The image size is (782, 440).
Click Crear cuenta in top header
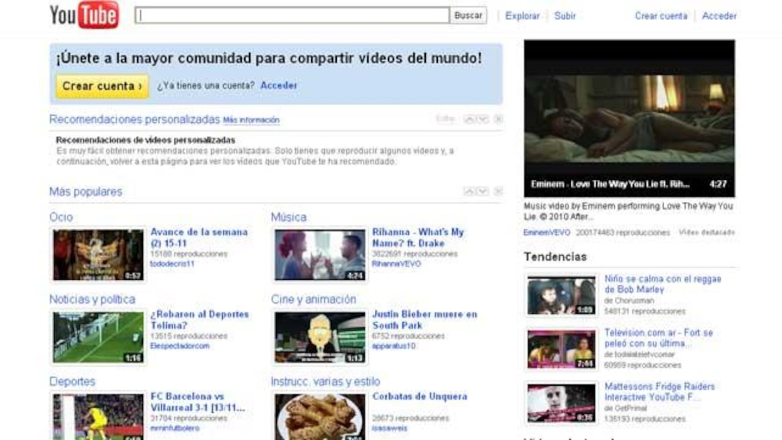tap(661, 16)
